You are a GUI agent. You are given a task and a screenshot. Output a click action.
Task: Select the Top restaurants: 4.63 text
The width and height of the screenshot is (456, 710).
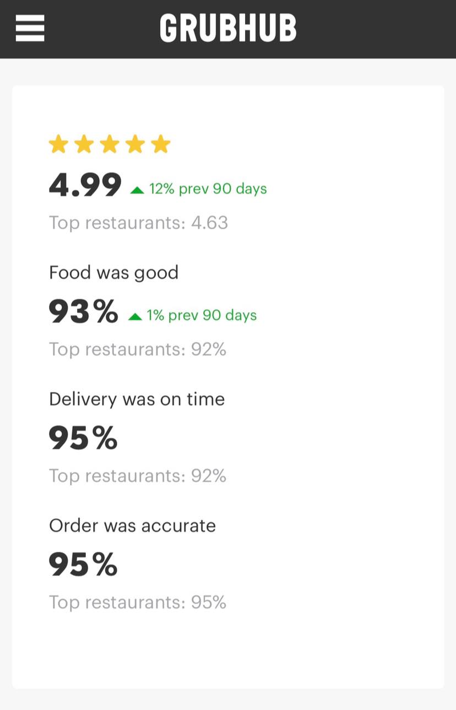138,223
